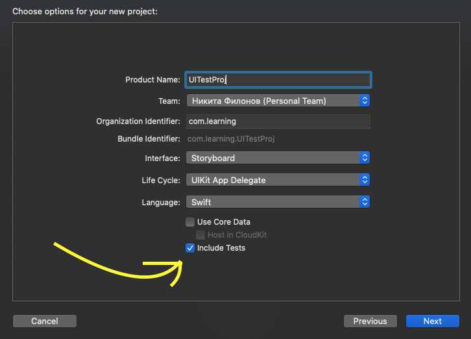Cancel the new project dialog

point(45,321)
